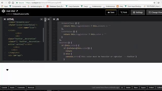This screenshot has width=162, height=91.
Task: Fork this pen
Action: coord(124,12)
